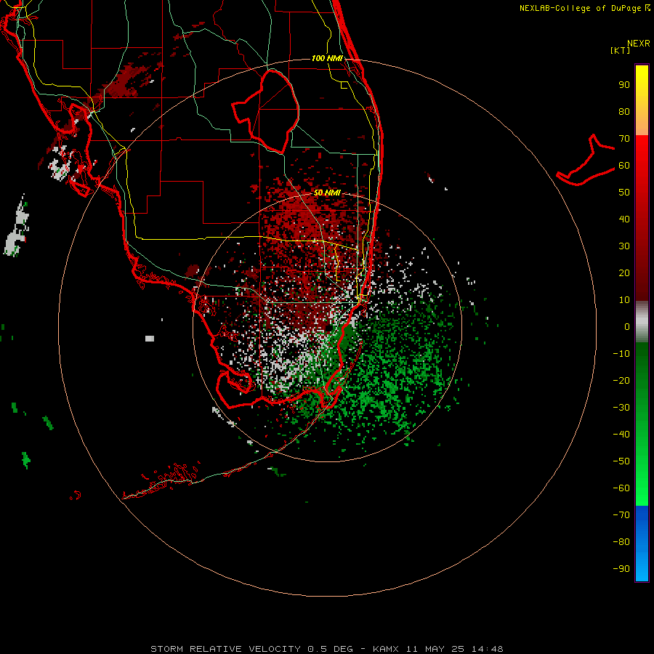Click the 60 value on the velocity scale
The width and height of the screenshot is (654, 654).
coord(624,166)
